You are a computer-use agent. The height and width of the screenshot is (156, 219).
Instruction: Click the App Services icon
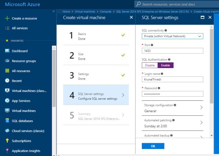[7, 101]
